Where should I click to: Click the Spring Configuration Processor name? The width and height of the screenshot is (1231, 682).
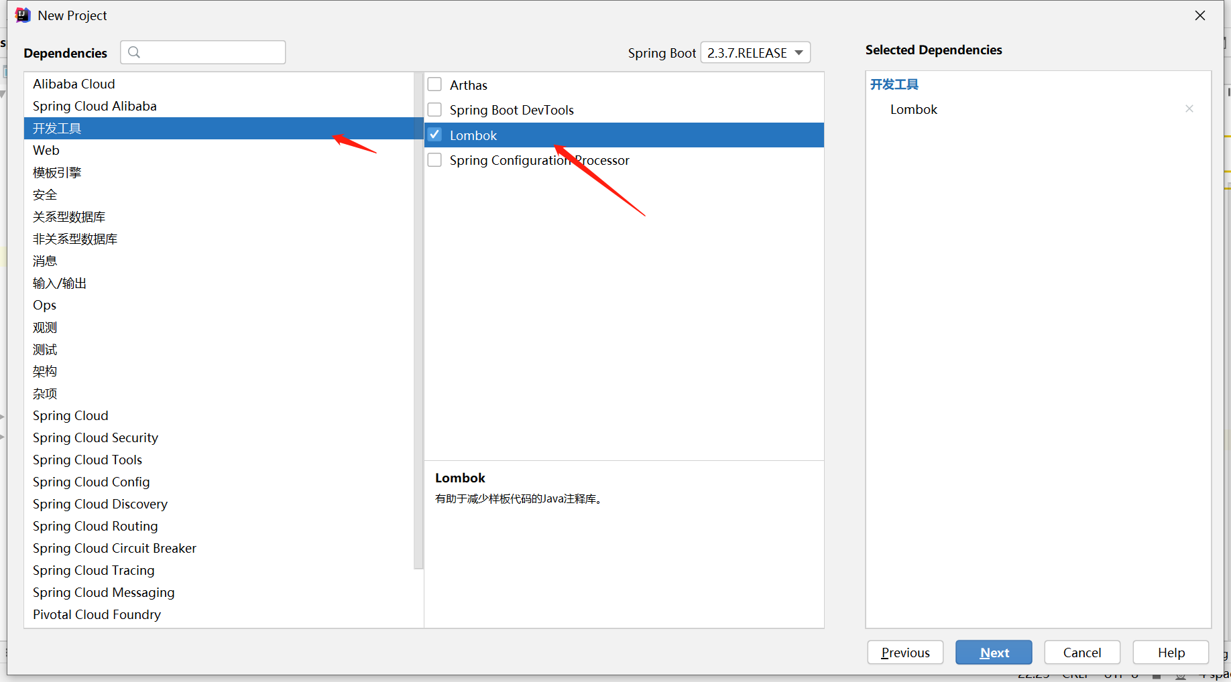[540, 160]
